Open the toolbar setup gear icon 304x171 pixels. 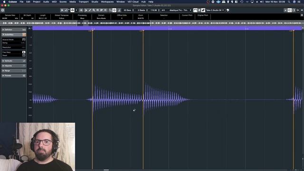(x=302, y=10)
